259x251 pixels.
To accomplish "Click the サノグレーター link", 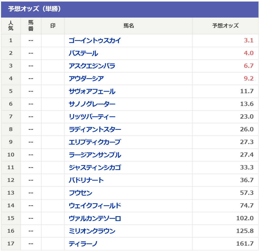I will (x=92, y=104).
